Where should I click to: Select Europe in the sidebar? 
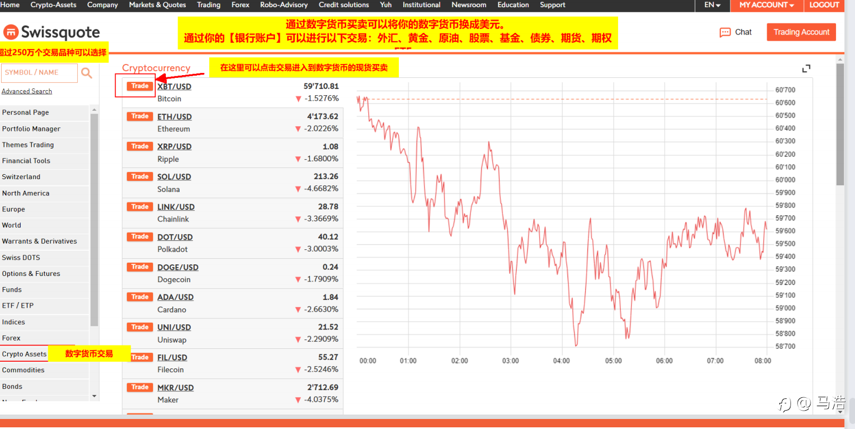pos(45,209)
